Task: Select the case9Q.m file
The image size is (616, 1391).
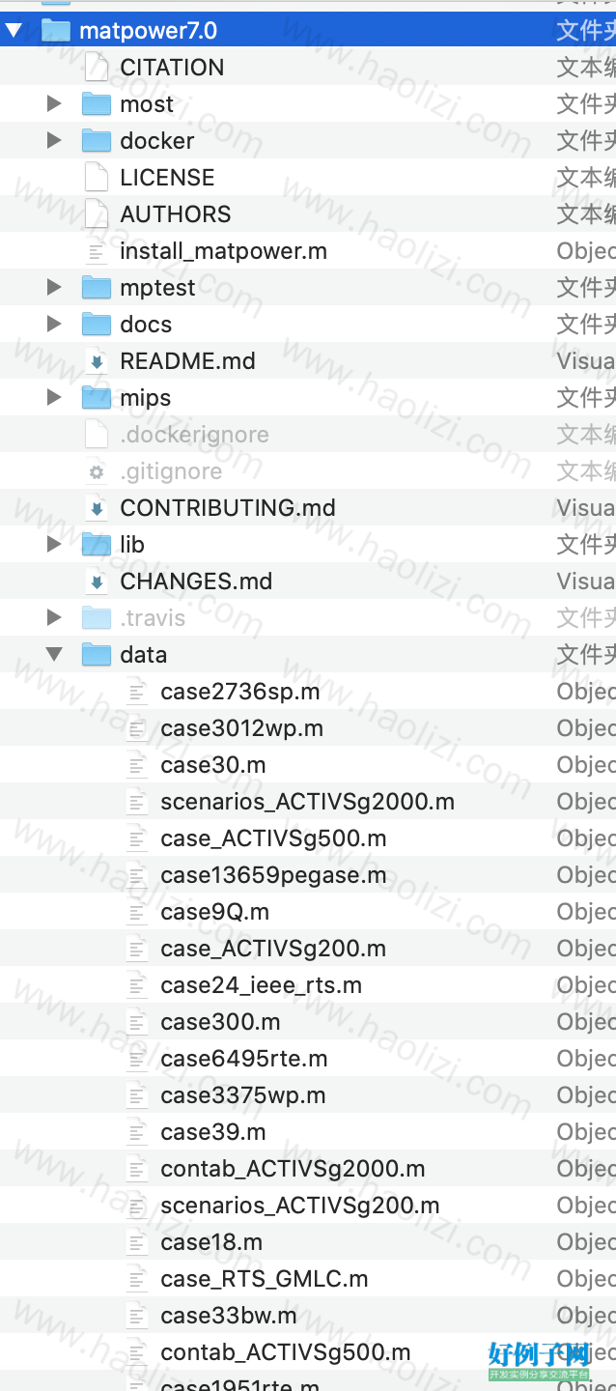Action: (x=214, y=912)
